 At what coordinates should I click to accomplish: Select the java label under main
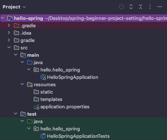tap(38, 63)
